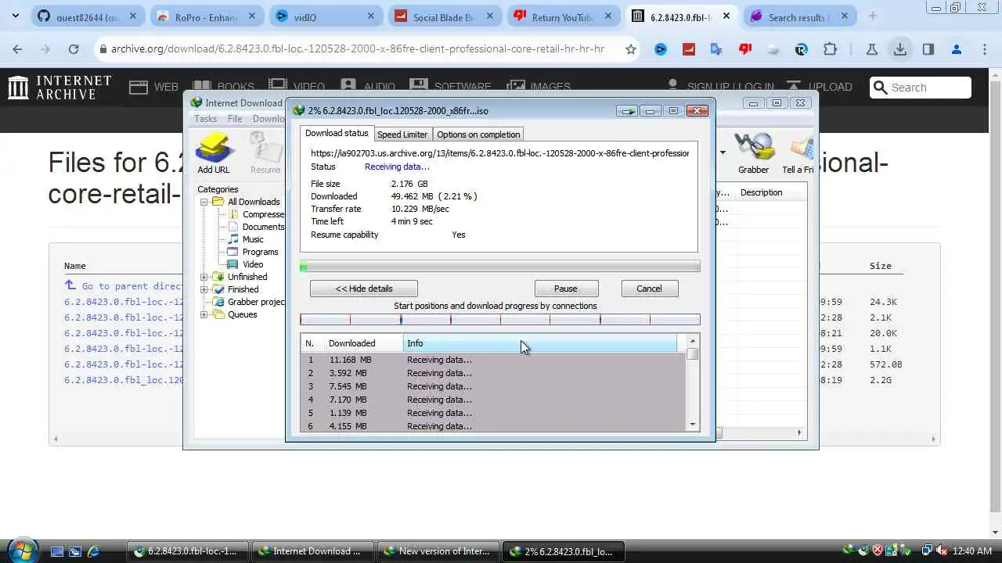
Task: Click the Grabber toolbar icon in IDM
Action: 753,153
